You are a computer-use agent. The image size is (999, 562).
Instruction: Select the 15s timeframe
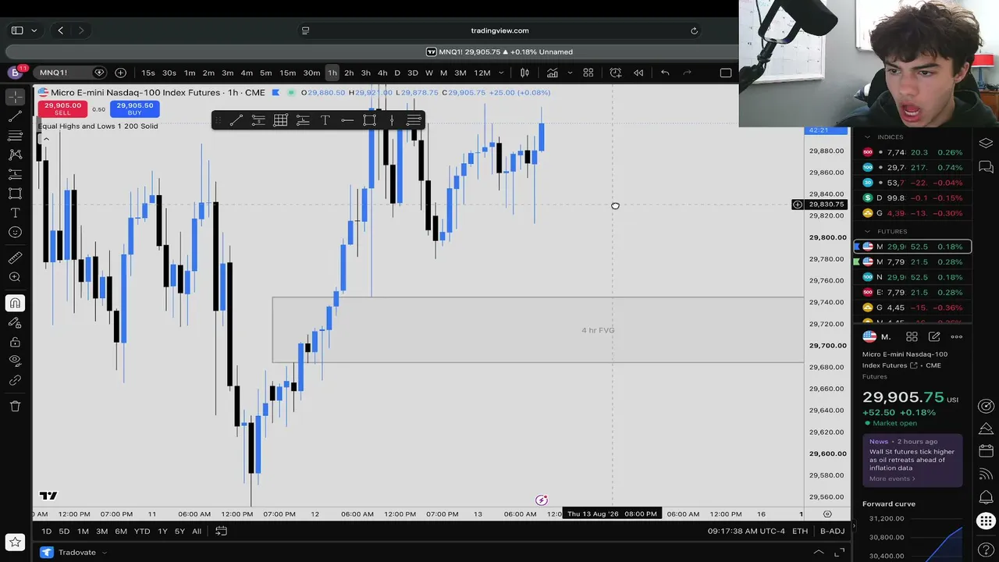click(x=148, y=73)
